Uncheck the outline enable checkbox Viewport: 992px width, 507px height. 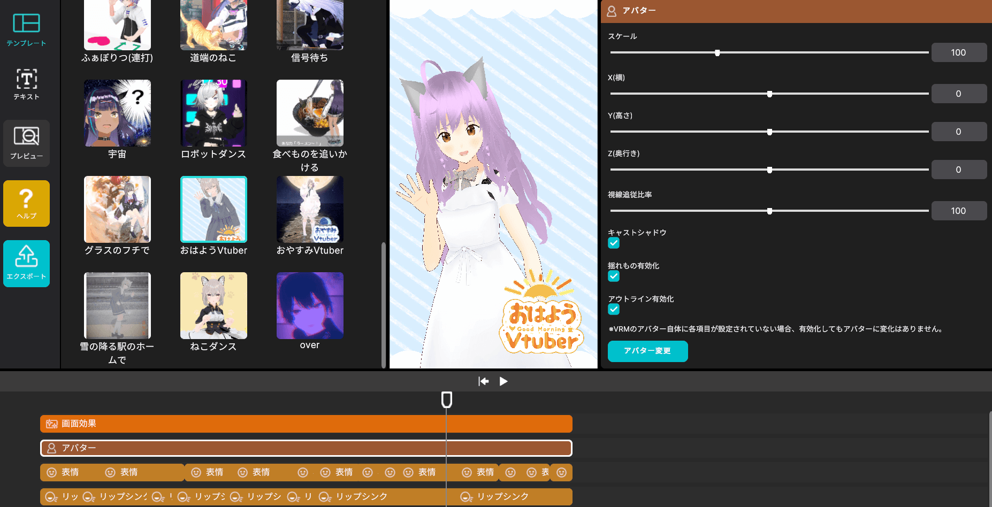(x=614, y=310)
